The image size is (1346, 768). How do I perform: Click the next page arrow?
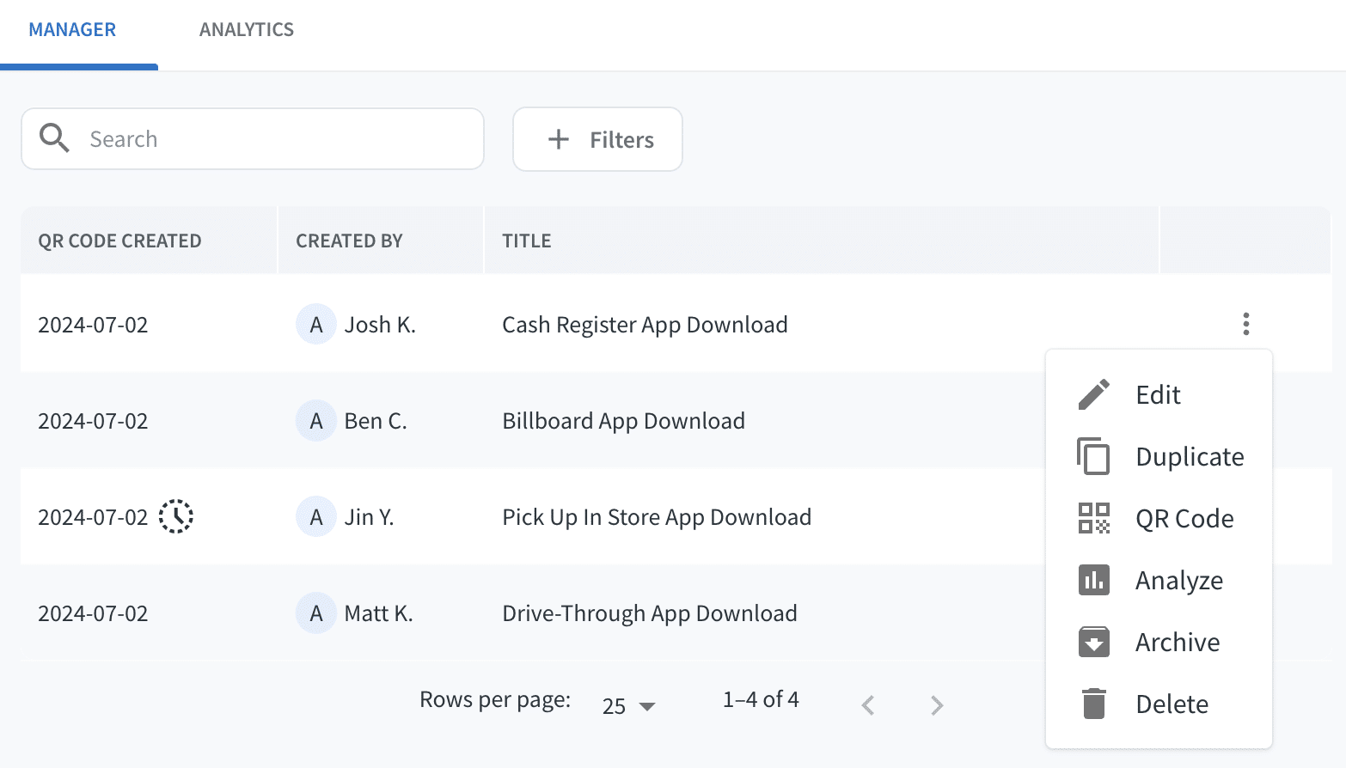pyautogui.click(x=936, y=704)
